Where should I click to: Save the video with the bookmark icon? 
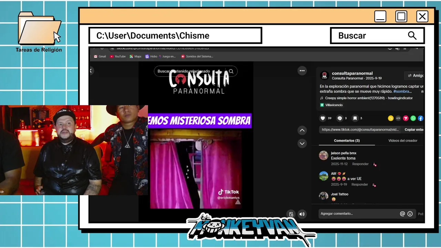pyautogui.click(x=355, y=118)
